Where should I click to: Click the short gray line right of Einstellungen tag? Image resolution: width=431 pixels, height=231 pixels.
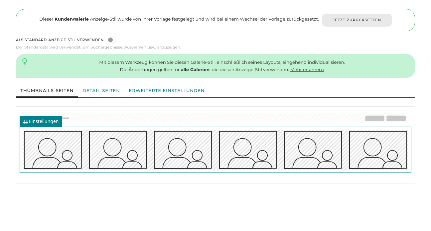click(66, 118)
